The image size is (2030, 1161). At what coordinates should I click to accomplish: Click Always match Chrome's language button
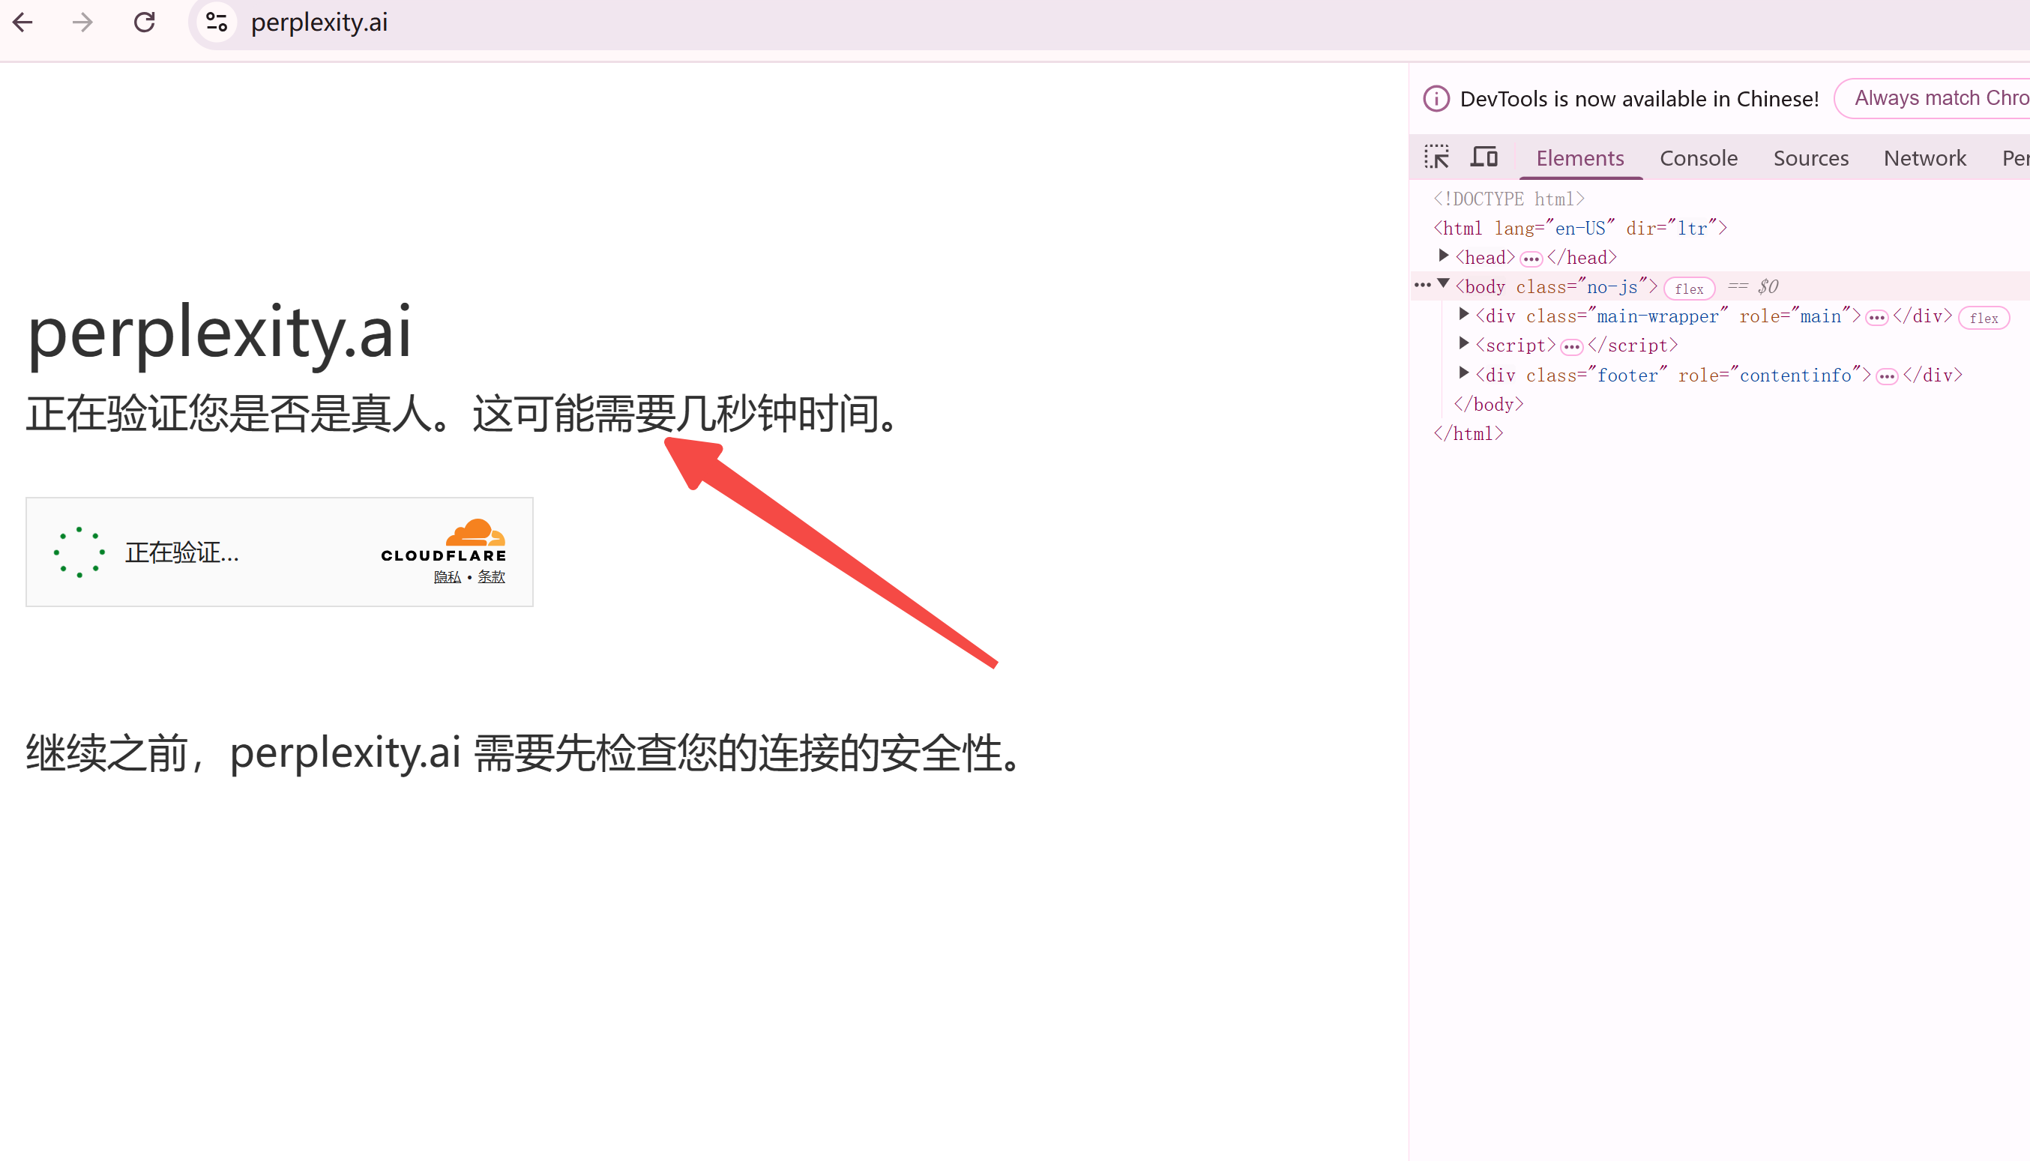coord(1933,98)
